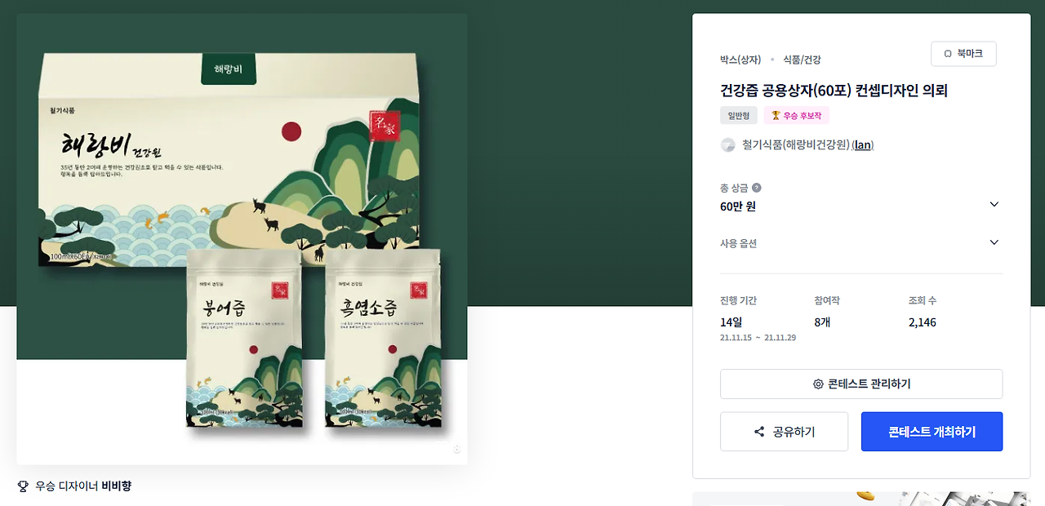Viewport: 1045px width, 506px height.
Task: Click the blue 콘테스트 개최하기 button
Action: pos(932,432)
